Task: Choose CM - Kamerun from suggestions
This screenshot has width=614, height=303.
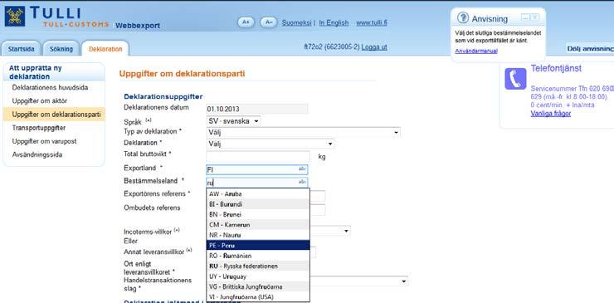Action: [x=258, y=225]
